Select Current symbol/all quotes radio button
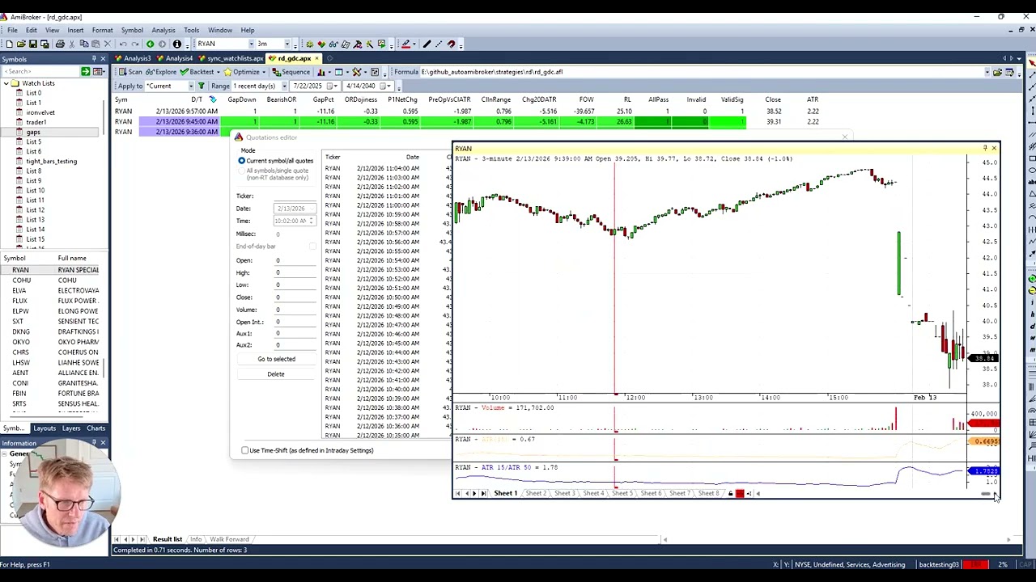The height and width of the screenshot is (582, 1036). (x=241, y=161)
